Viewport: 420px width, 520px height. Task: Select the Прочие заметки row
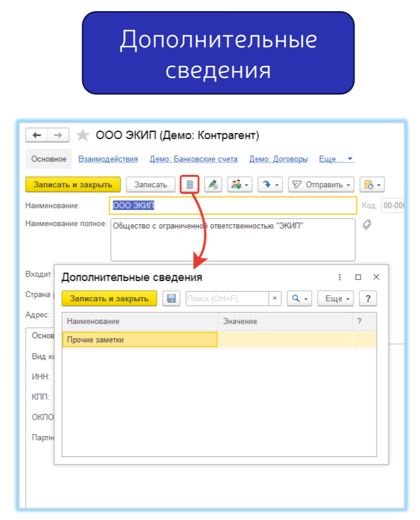pos(140,340)
